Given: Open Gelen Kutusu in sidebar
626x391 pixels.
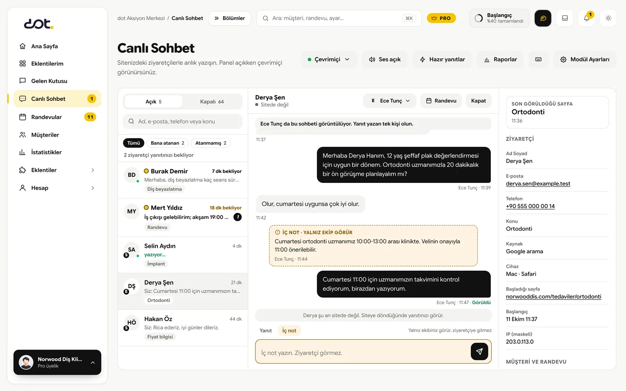Looking at the screenshot, I should point(57,81).
